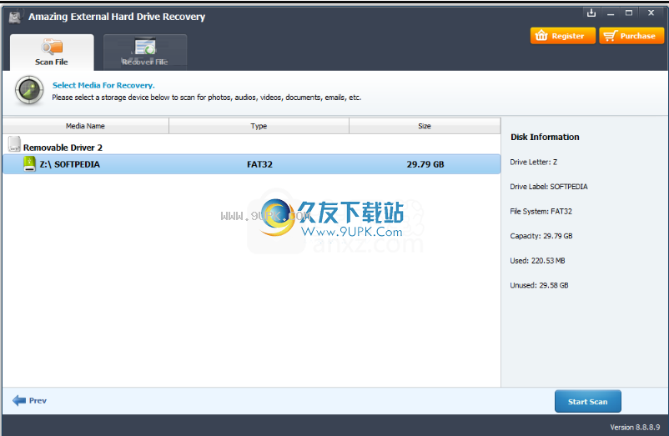The image size is (669, 436).
Task: Click the Removable Driver 2 disk icon
Action: pyautogui.click(x=14, y=144)
